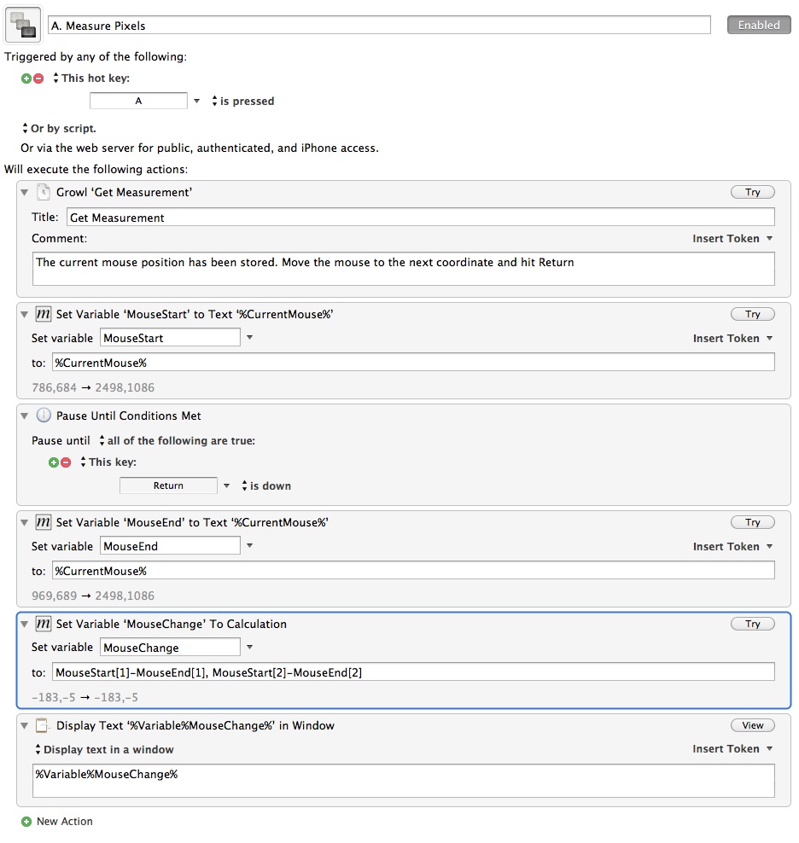Open the MouseChange variable name dropdown
The width and height of the screenshot is (799, 843).
tap(249, 648)
